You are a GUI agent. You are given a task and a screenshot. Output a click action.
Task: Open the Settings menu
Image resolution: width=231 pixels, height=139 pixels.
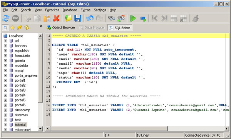[x=100, y=10]
